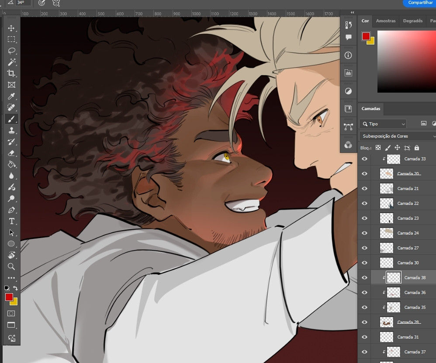The width and height of the screenshot is (436, 363).
Task: Hide layer Camada 27
Action: tap(364, 248)
